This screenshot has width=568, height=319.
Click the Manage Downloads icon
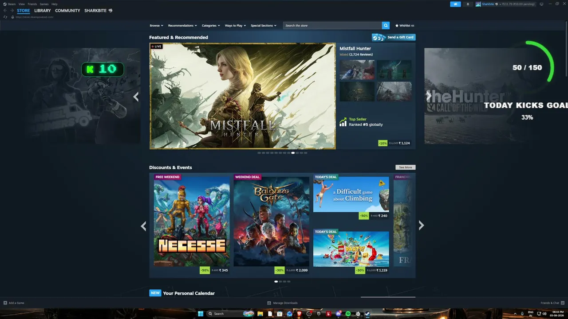click(269, 303)
